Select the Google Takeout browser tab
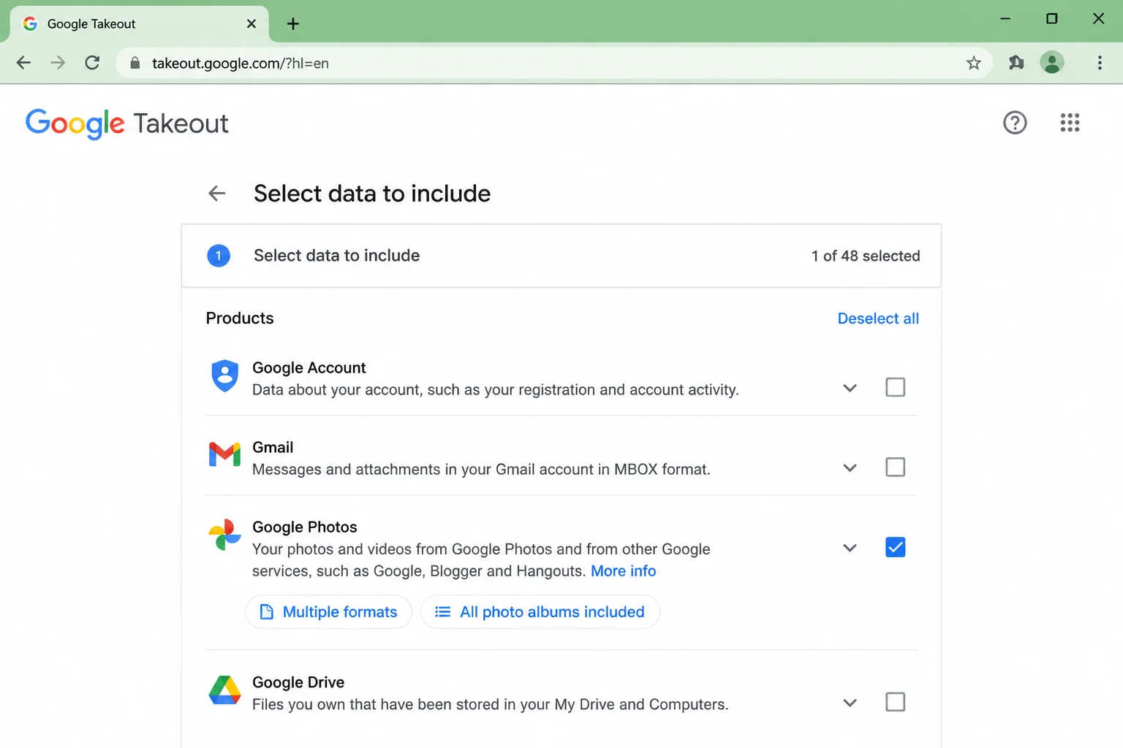The width and height of the screenshot is (1123, 748). click(139, 24)
